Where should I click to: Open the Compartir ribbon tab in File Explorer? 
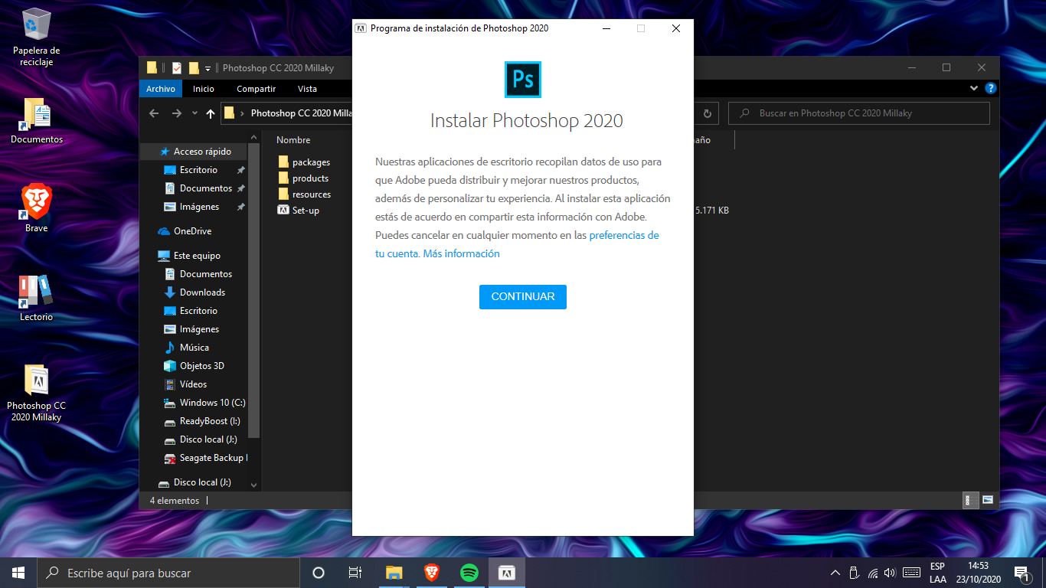coord(256,89)
